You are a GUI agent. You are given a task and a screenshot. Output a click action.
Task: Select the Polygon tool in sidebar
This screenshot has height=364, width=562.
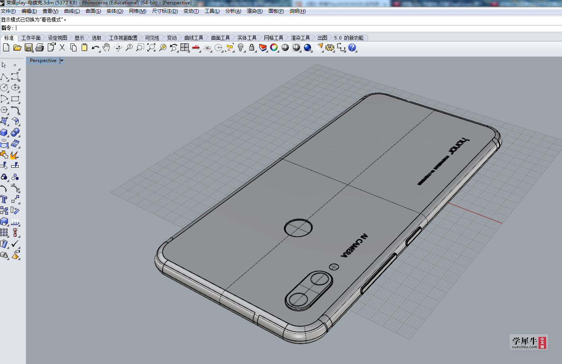4,110
